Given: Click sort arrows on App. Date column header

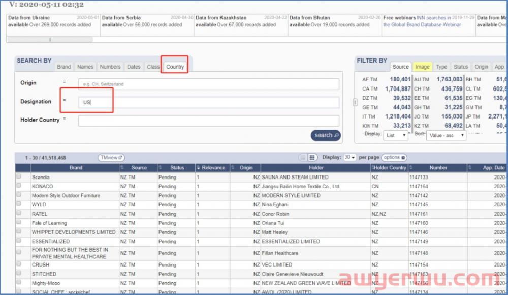Looking at the screenshot, I should point(470,168).
